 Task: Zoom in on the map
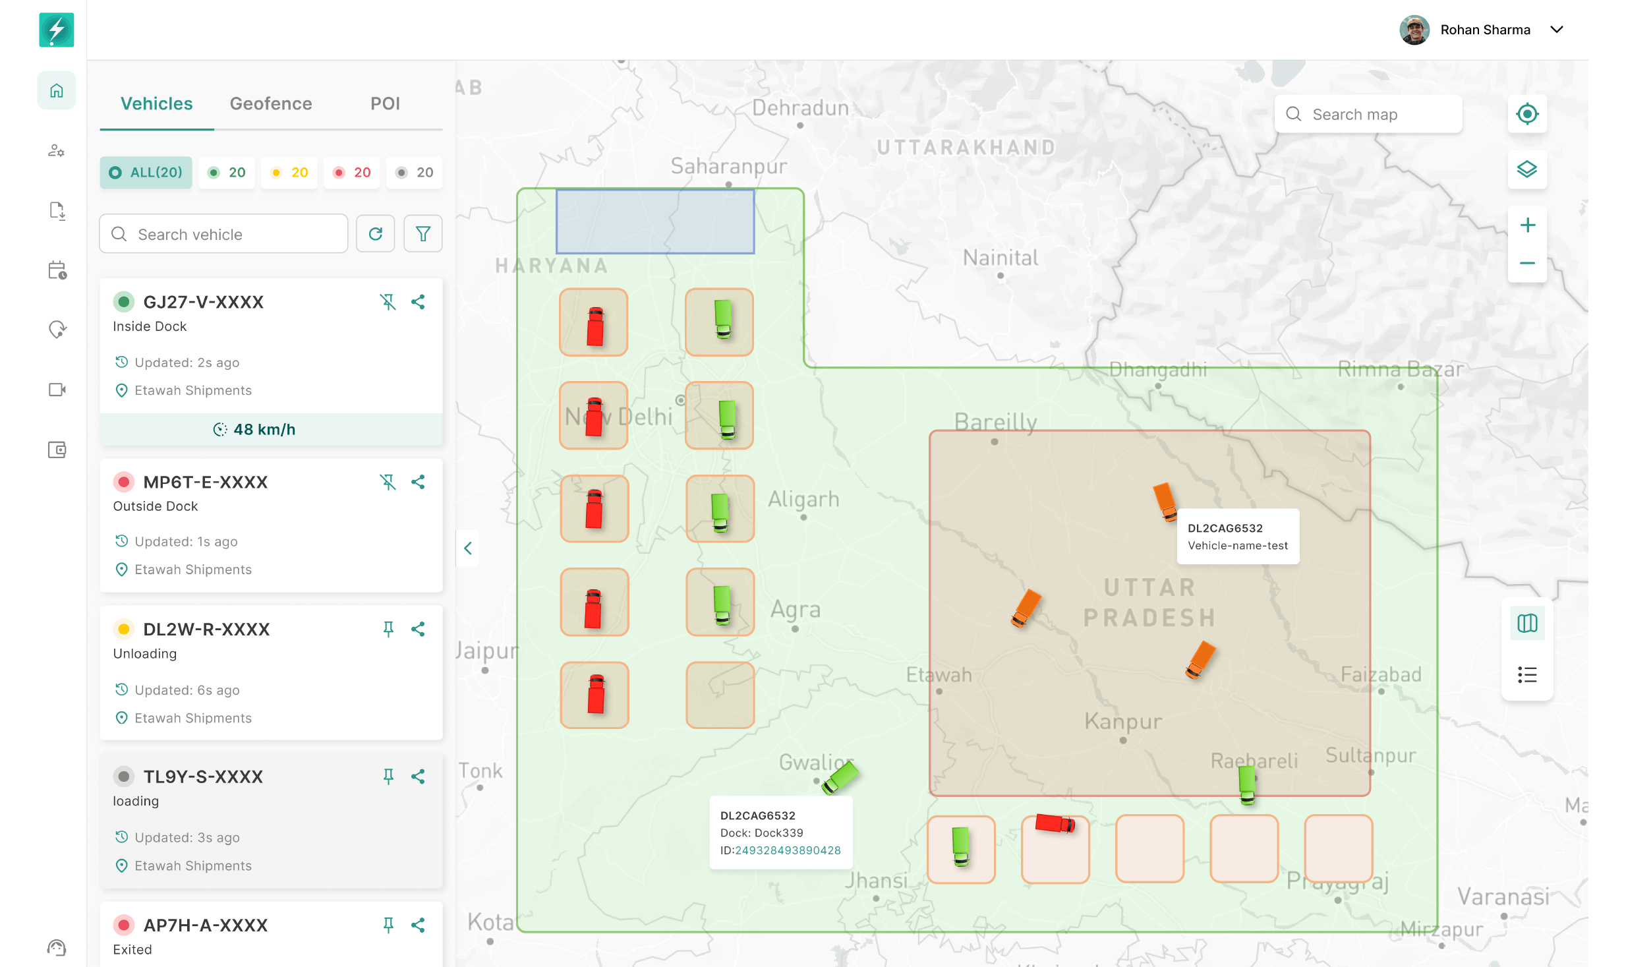pyautogui.click(x=1528, y=224)
